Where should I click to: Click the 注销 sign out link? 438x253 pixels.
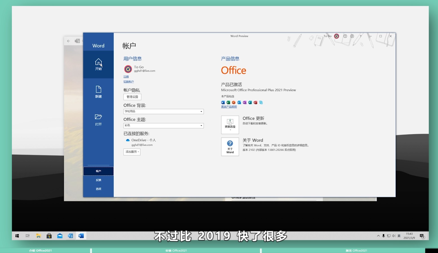[x=126, y=77]
